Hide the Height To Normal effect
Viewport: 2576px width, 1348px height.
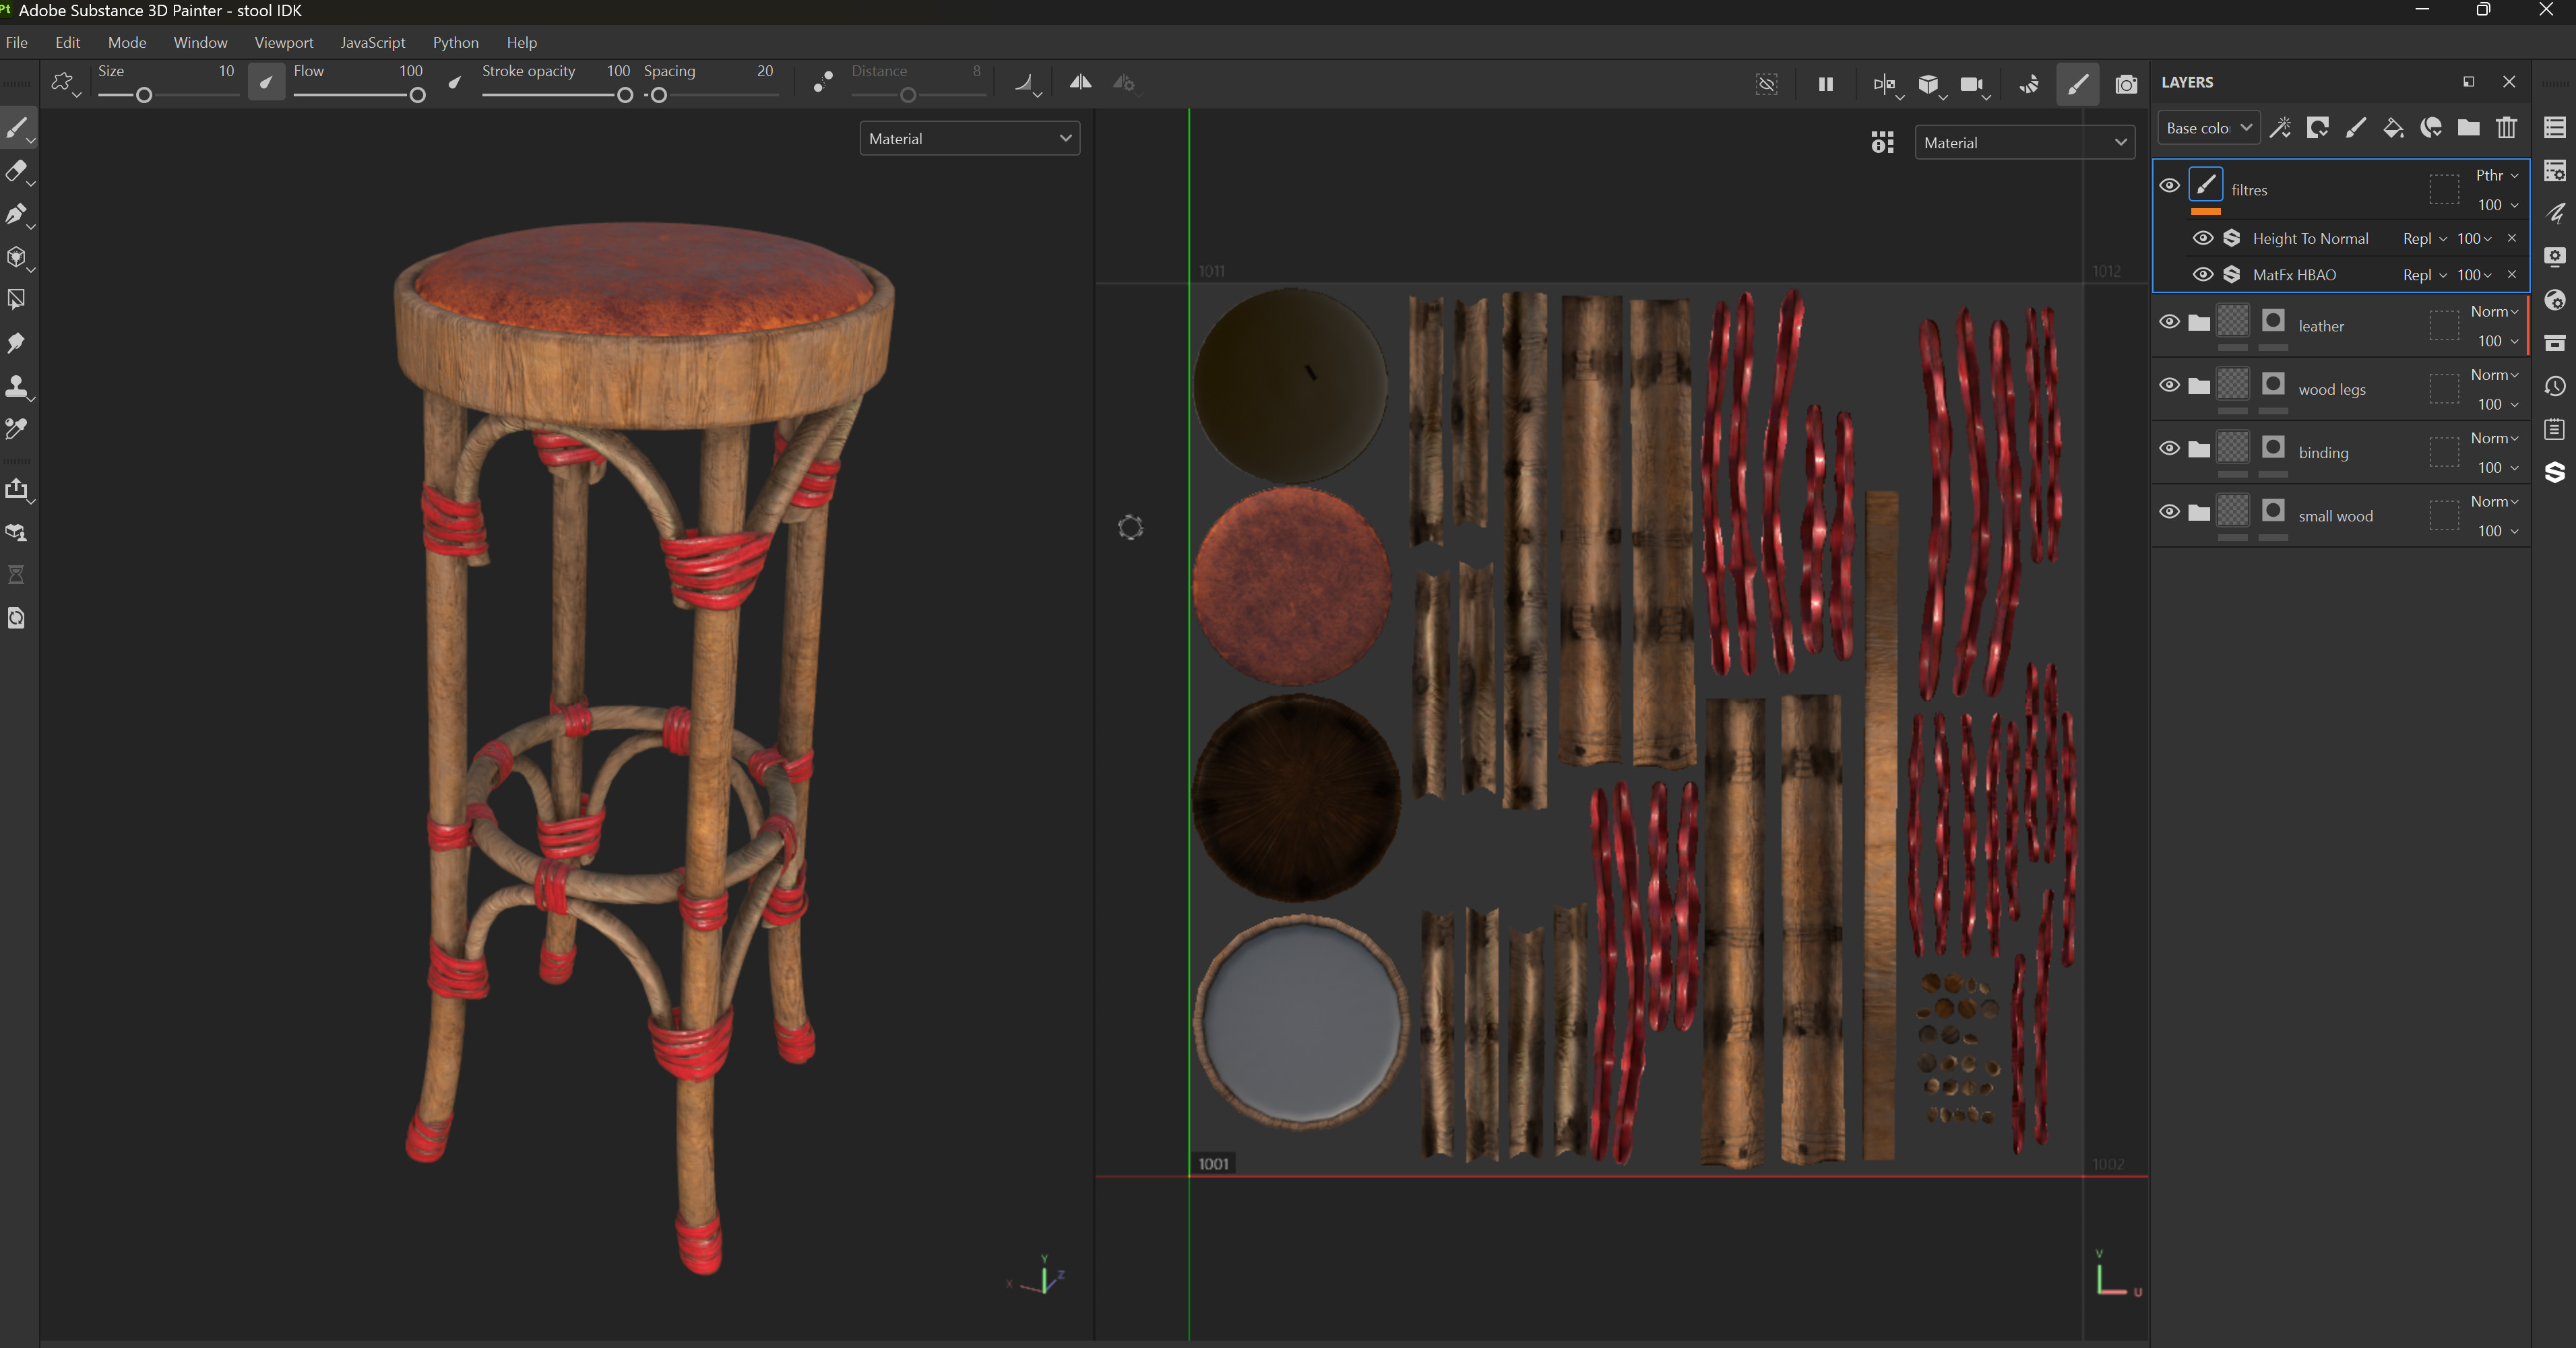click(x=2202, y=238)
